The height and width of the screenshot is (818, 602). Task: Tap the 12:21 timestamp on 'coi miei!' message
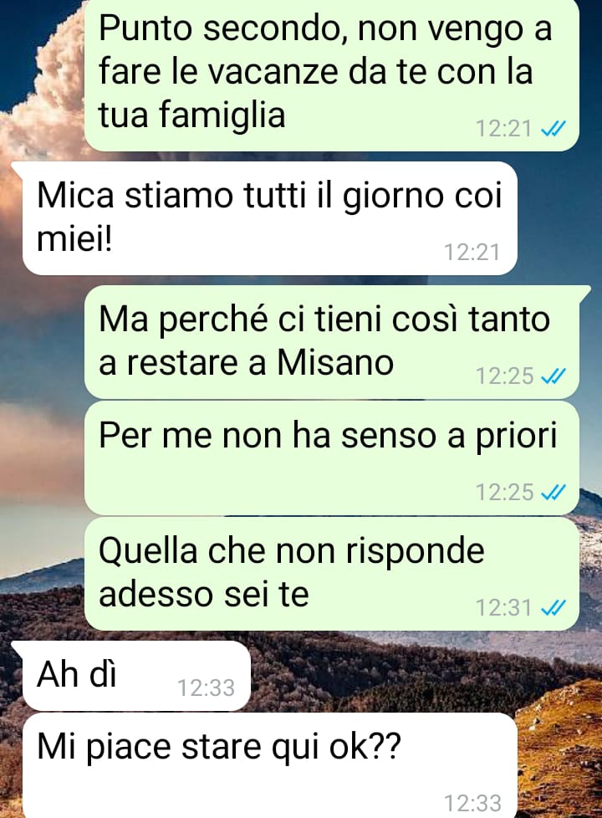click(x=472, y=253)
